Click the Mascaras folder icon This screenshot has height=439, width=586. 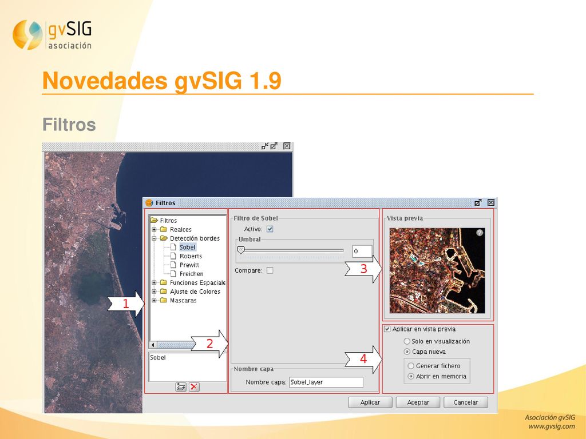pyautogui.click(x=163, y=300)
